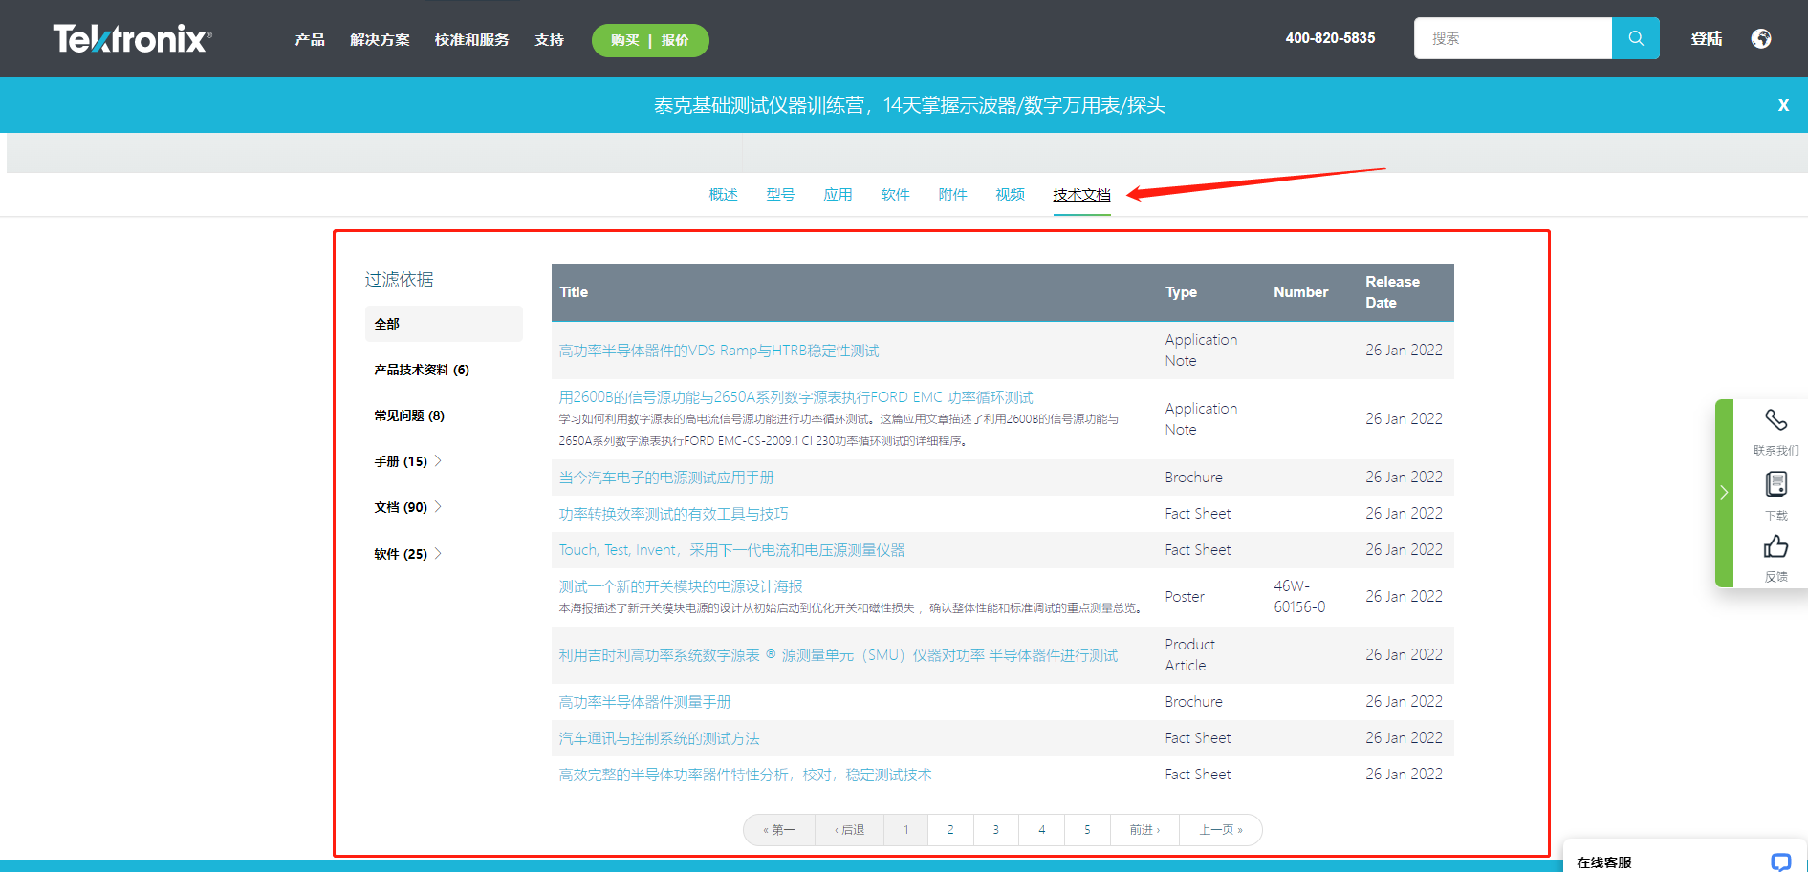Open the online chat bubble icon
Screen dimensions: 1808x872
(1780, 861)
